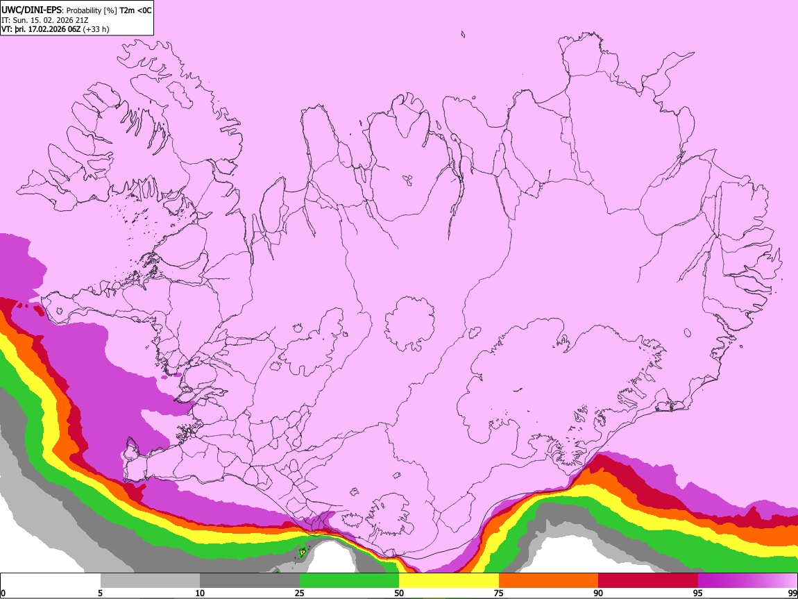Click the orange 75–90% legend band
The width and height of the screenshot is (798, 599).
[549, 581]
